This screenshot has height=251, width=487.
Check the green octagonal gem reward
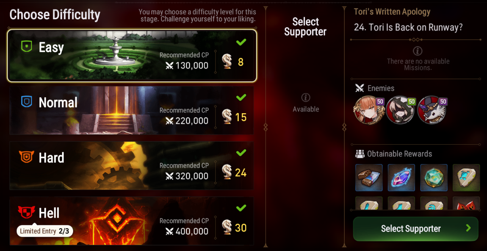coord(434,178)
